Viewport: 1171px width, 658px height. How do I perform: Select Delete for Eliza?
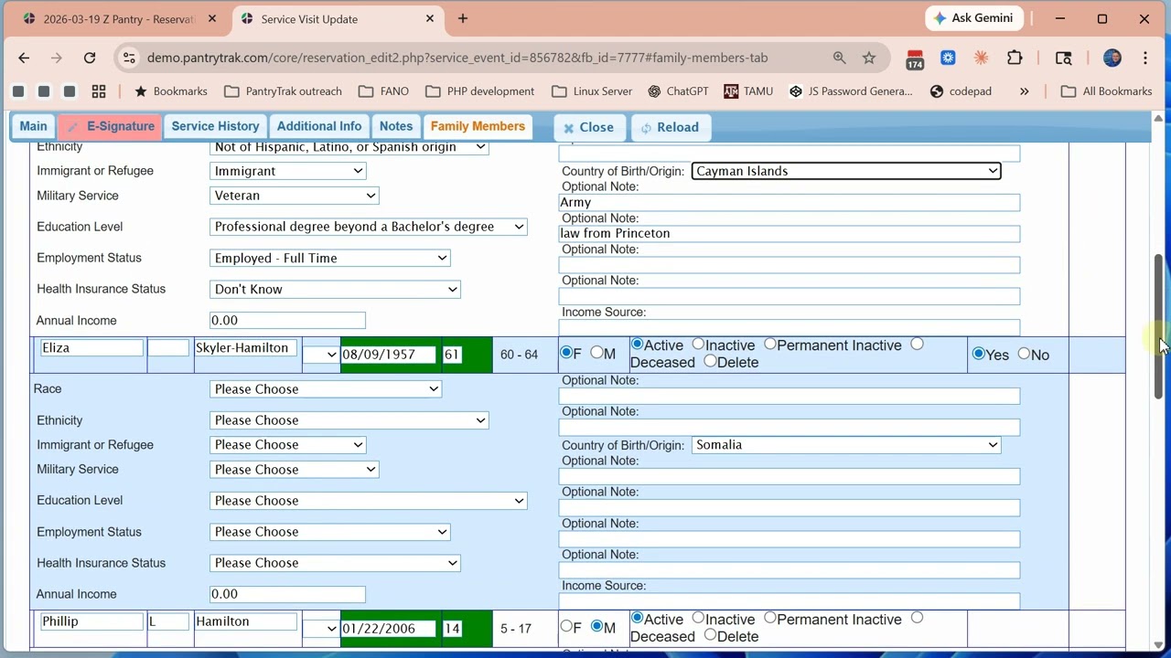click(710, 361)
